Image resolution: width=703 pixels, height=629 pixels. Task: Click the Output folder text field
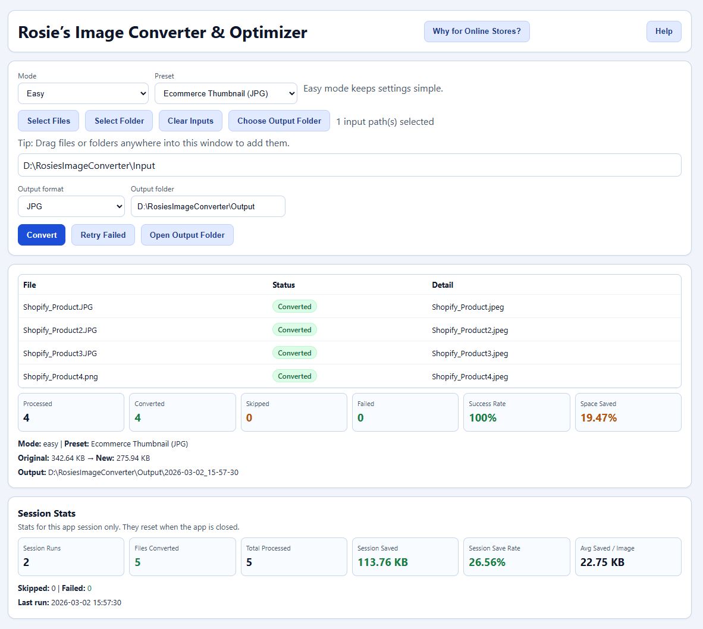(208, 206)
